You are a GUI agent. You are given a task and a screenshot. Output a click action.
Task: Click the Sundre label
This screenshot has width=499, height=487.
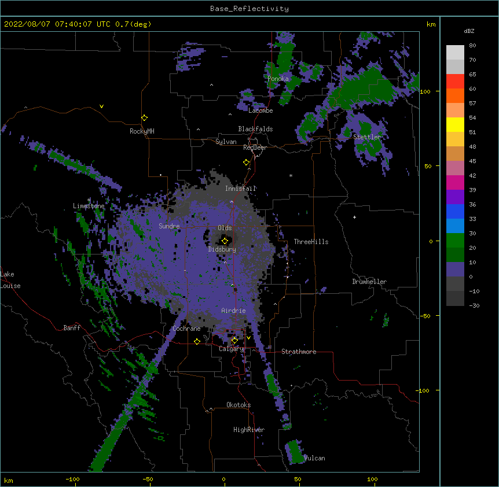pos(169,226)
